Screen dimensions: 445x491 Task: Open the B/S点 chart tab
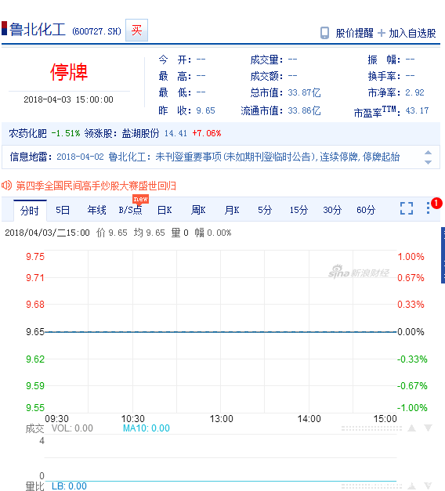pos(130,210)
